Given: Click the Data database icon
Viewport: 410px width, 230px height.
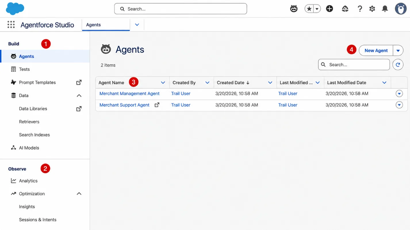Looking at the screenshot, I should point(14,95).
